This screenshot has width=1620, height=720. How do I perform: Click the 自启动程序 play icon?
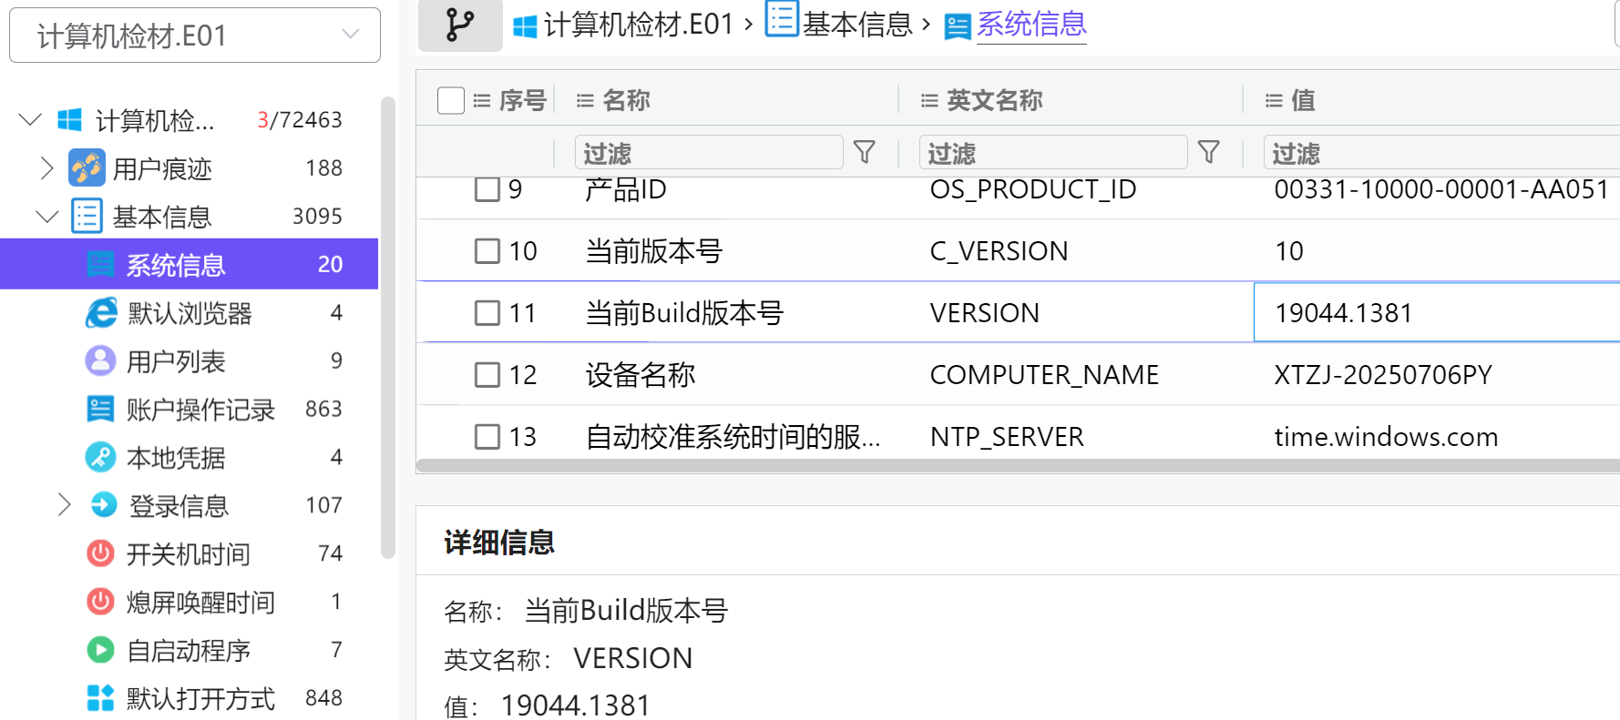(x=100, y=650)
